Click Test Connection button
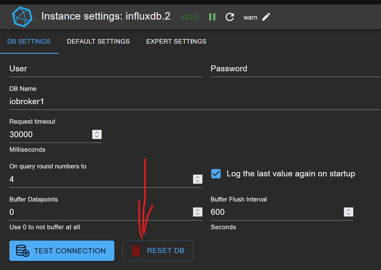This screenshot has height=270, width=381. [62, 251]
